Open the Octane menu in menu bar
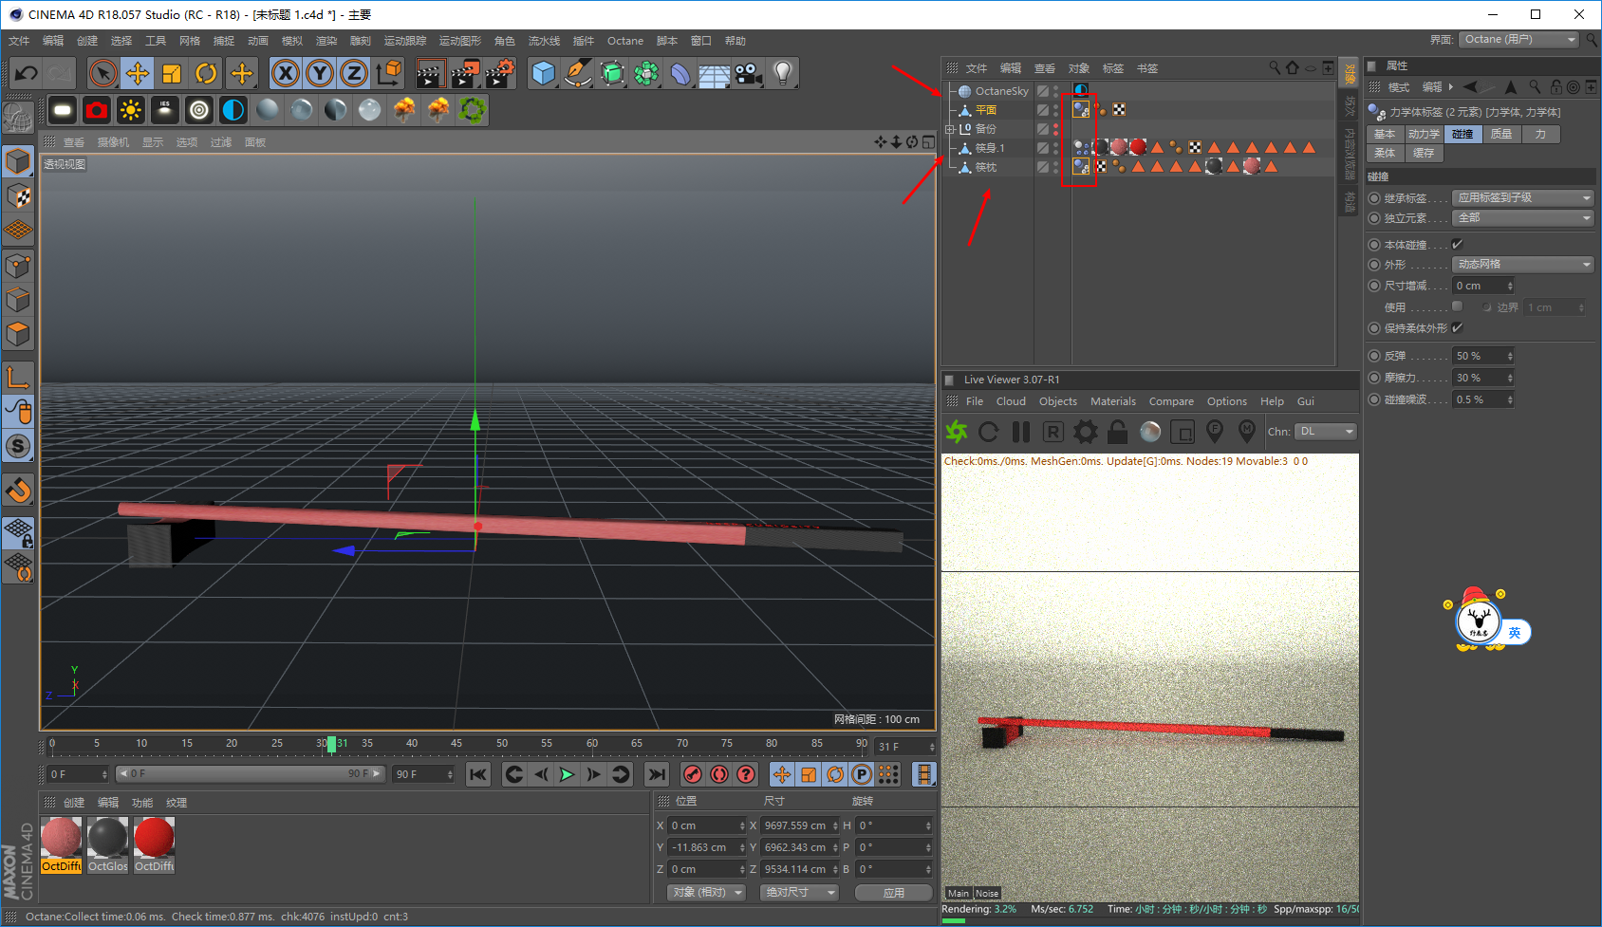This screenshot has height=927, width=1602. (625, 41)
